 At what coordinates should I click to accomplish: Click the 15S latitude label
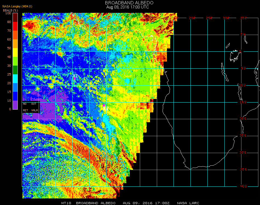point(243,102)
